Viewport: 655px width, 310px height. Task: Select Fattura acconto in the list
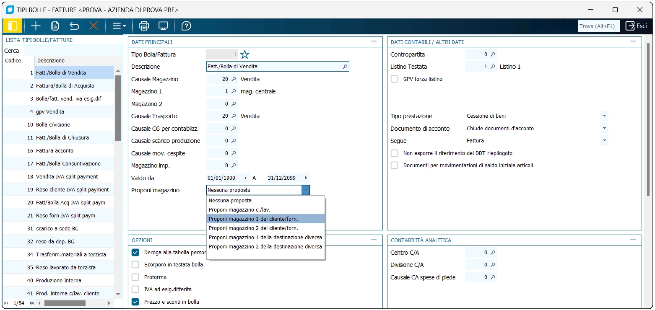point(55,150)
